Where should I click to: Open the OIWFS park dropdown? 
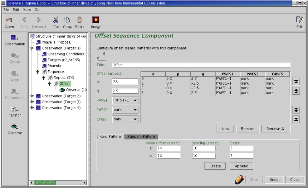[x=125, y=119]
